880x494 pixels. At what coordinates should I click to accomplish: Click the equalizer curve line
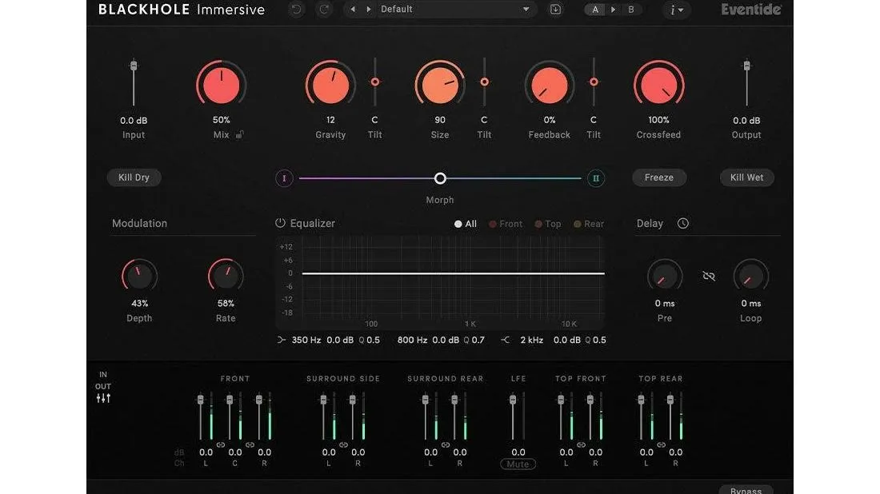453,273
